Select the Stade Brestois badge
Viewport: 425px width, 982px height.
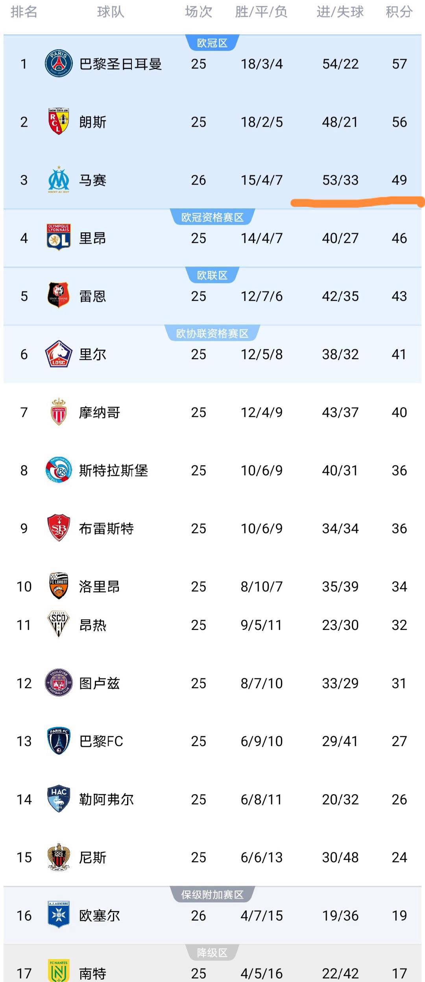pos(59,528)
